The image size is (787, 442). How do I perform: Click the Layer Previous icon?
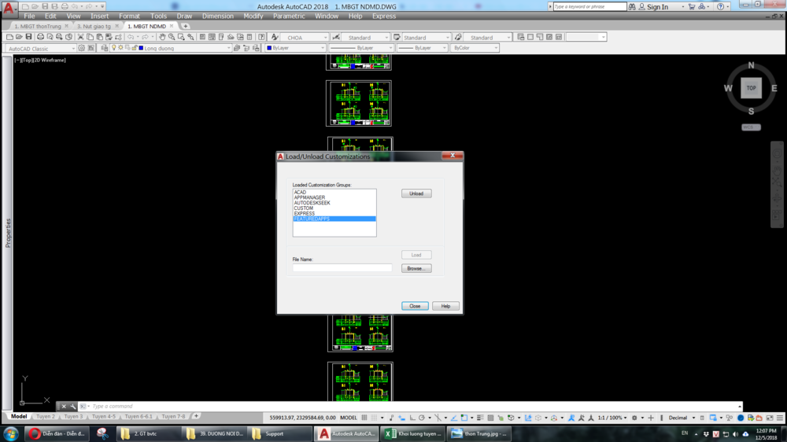[x=246, y=48]
